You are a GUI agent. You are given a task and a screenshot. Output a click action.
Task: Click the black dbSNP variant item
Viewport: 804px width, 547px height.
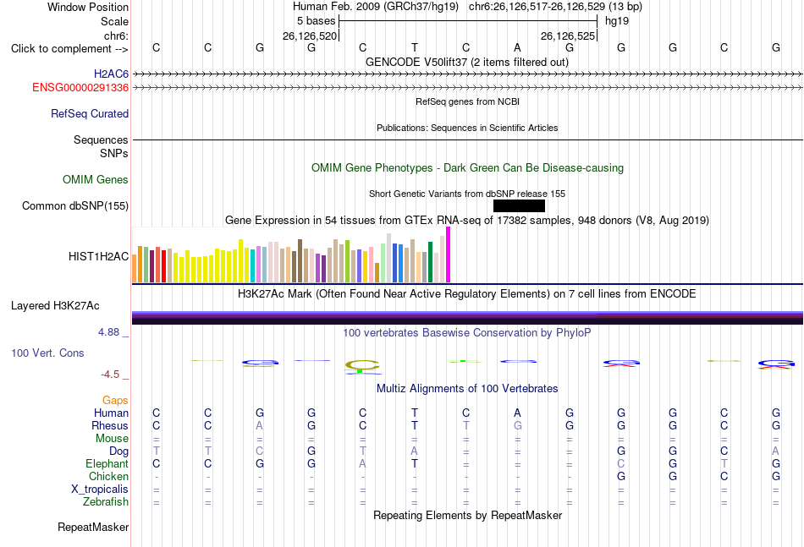tap(519, 206)
